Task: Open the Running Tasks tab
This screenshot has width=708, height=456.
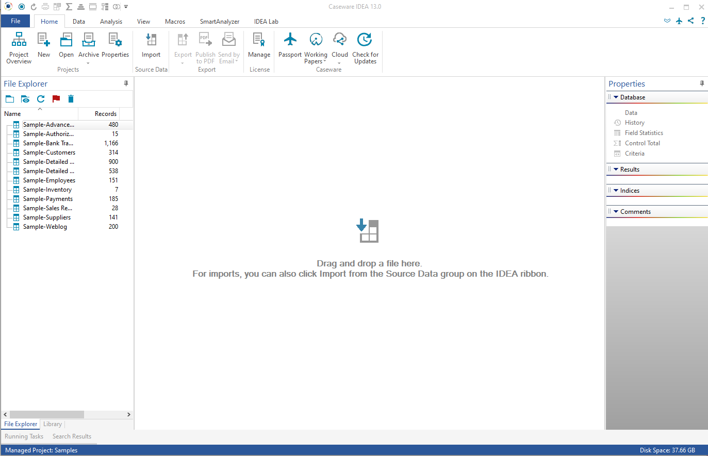Action: click(x=24, y=436)
